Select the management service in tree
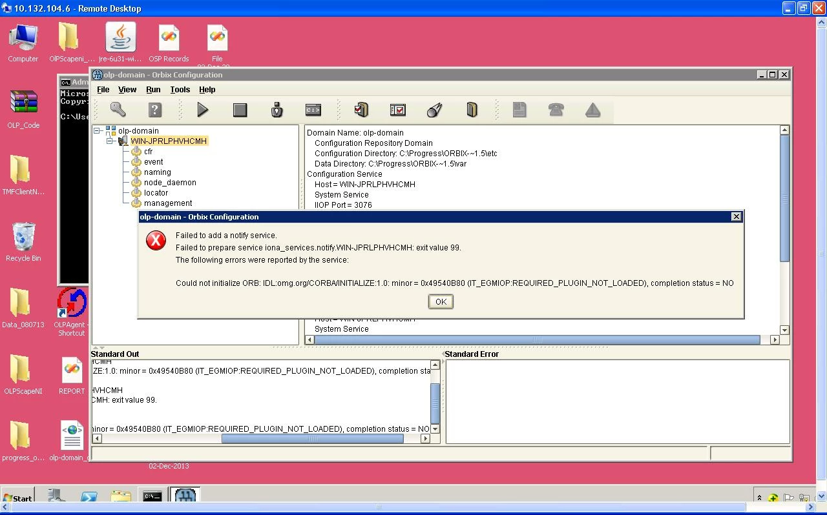The height and width of the screenshot is (515, 827). [x=168, y=203]
